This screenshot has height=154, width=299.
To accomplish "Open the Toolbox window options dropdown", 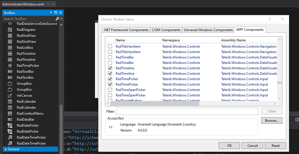I will [x=51, y=13].
